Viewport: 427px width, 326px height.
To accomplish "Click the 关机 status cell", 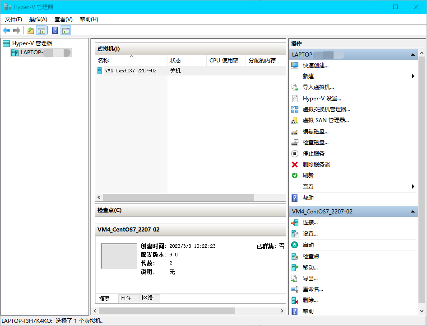I will click(175, 71).
